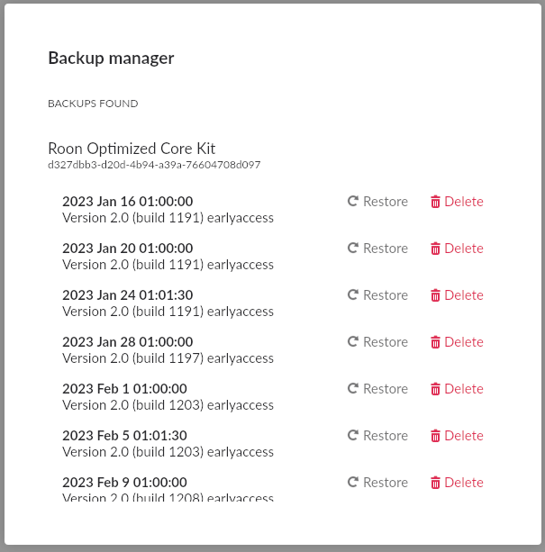
Task: Click the trash icon for Jan 24 backup
Action: click(x=435, y=295)
